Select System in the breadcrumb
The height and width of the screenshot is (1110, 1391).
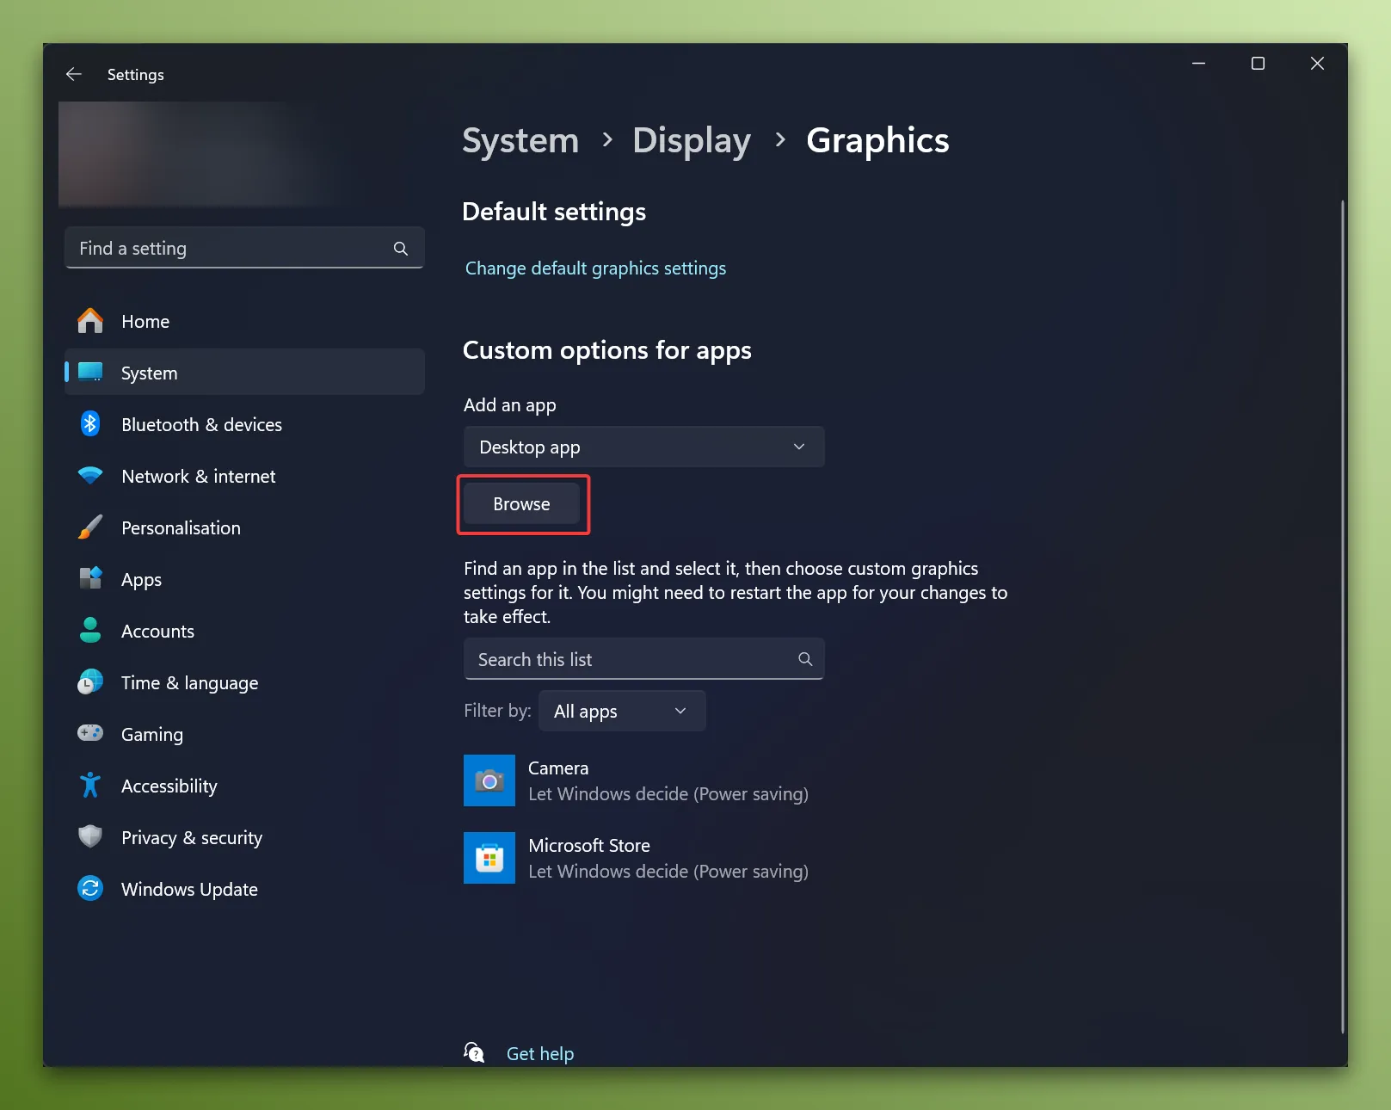tap(520, 140)
